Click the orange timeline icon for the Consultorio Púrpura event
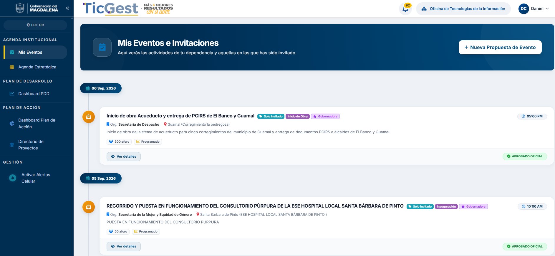The image size is (555, 256). (89, 207)
